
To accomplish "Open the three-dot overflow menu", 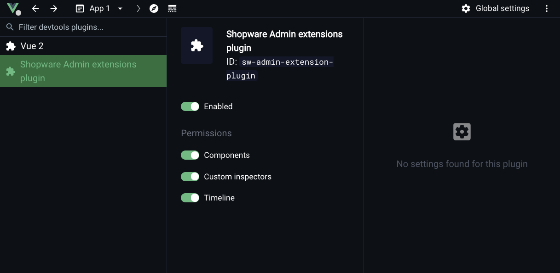I will click(547, 8).
